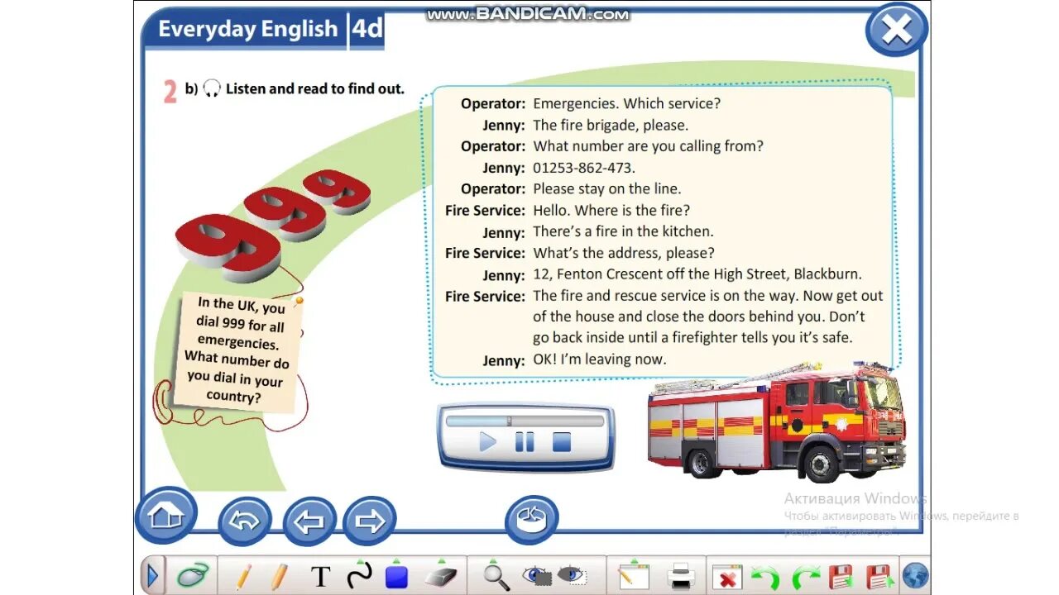The width and height of the screenshot is (1059, 595).
Task: Click 'OK! I'm leaving now.'
Action: 600,359
